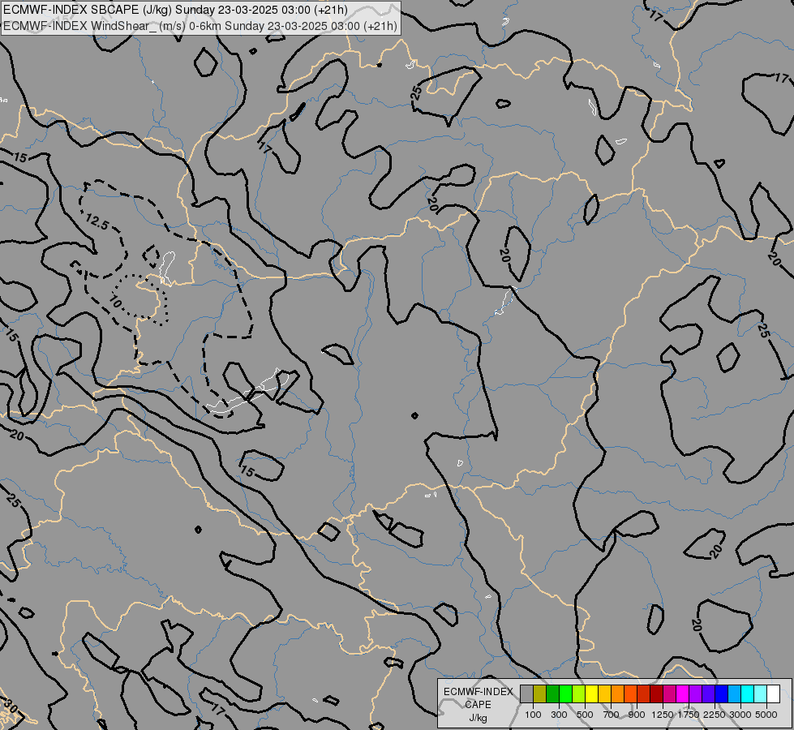The width and height of the screenshot is (794, 730).
Task: Click the 10 dotted contour label
Action: point(115,302)
